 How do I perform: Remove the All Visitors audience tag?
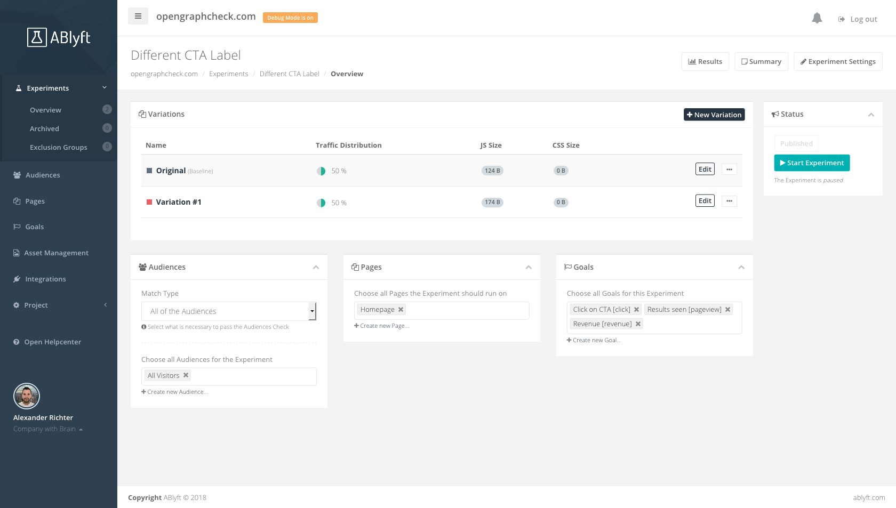point(185,375)
